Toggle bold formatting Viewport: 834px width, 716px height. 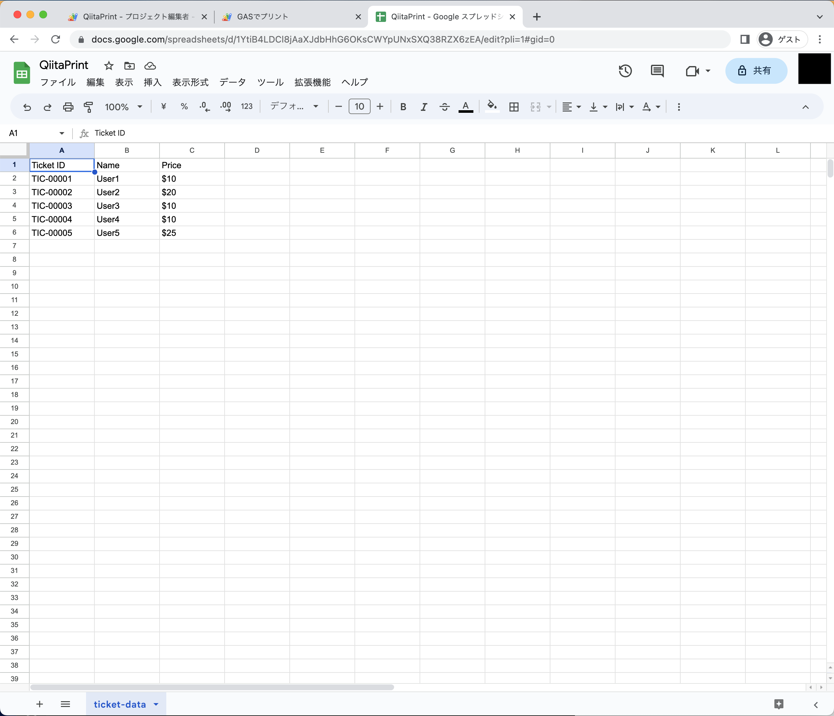click(403, 107)
